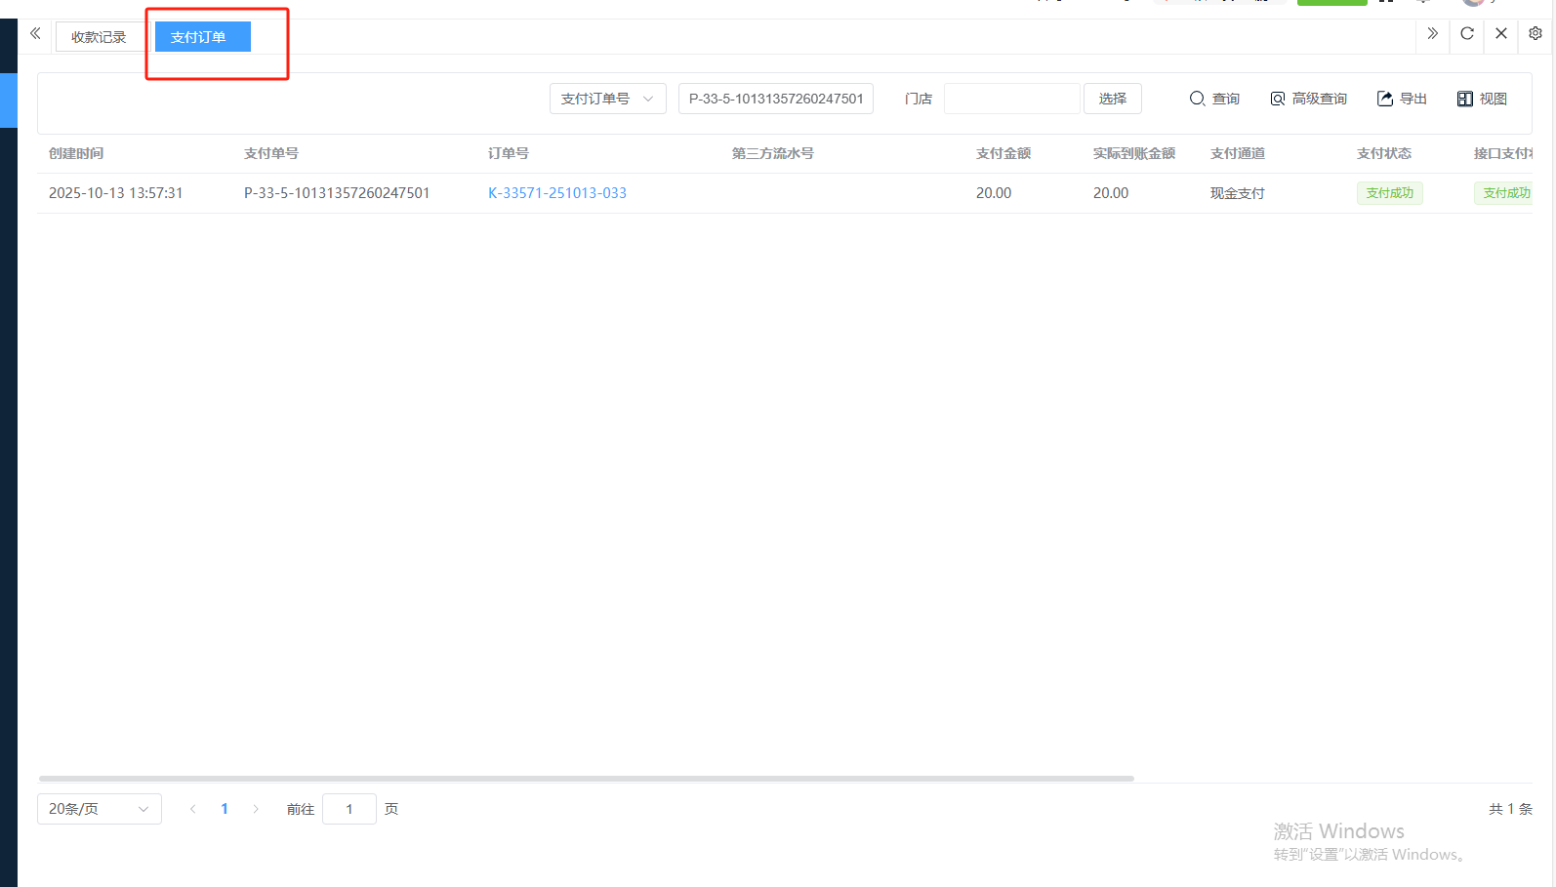Viewport: 1556px width, 887px height.
Task: Click the double-left arrow tab scroll icon
Action: tap(35, 34)
